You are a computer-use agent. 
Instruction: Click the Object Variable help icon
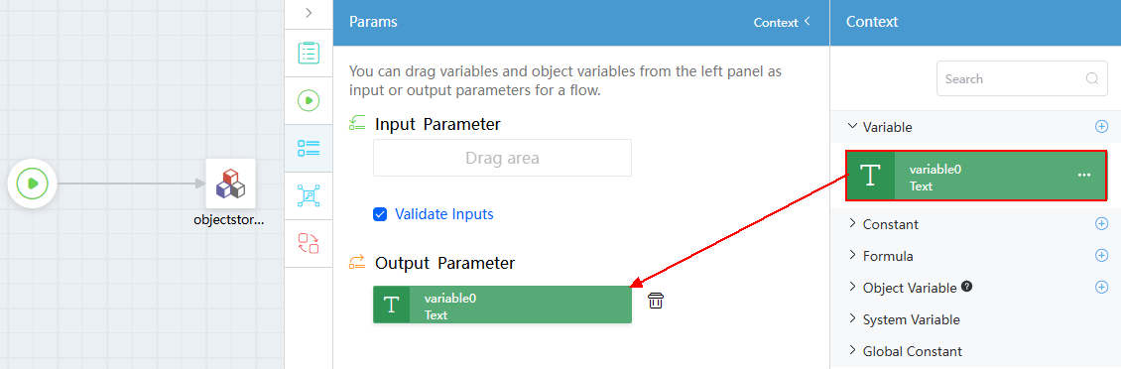[x=966, y=287]
